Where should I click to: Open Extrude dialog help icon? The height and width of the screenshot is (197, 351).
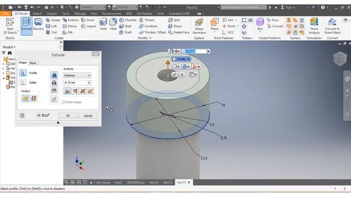(x=22, y=115)
